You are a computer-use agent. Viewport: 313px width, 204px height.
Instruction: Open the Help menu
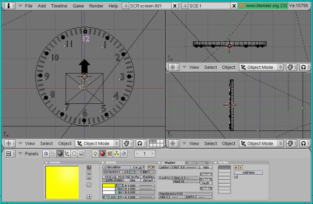[x=113, y=6]
